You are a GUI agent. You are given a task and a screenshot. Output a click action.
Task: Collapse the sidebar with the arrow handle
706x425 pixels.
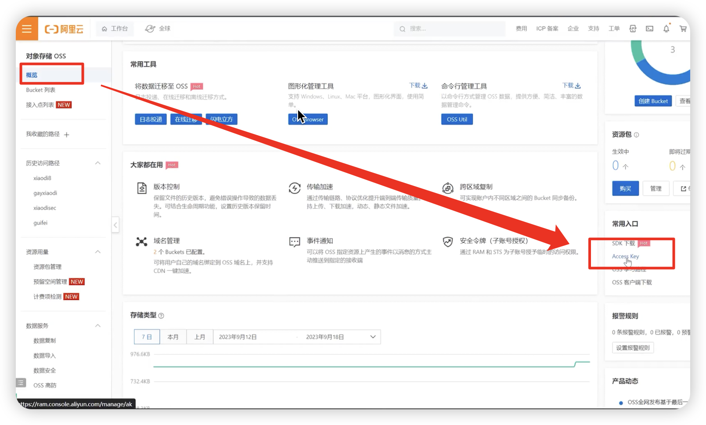click(x=115, y=225)
